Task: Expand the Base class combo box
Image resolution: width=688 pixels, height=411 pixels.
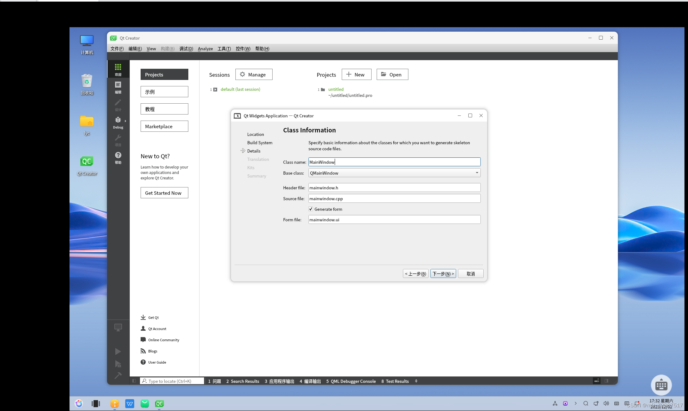Action: [x=477, y=173]
